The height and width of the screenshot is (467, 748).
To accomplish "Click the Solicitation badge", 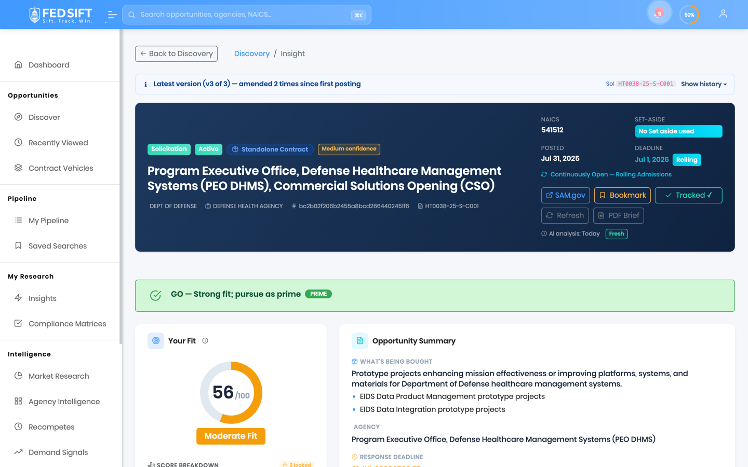I will (x=169, y=149).
